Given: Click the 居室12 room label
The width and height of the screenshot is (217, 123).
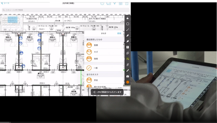Looking at the screenshot, I should 8,37.
